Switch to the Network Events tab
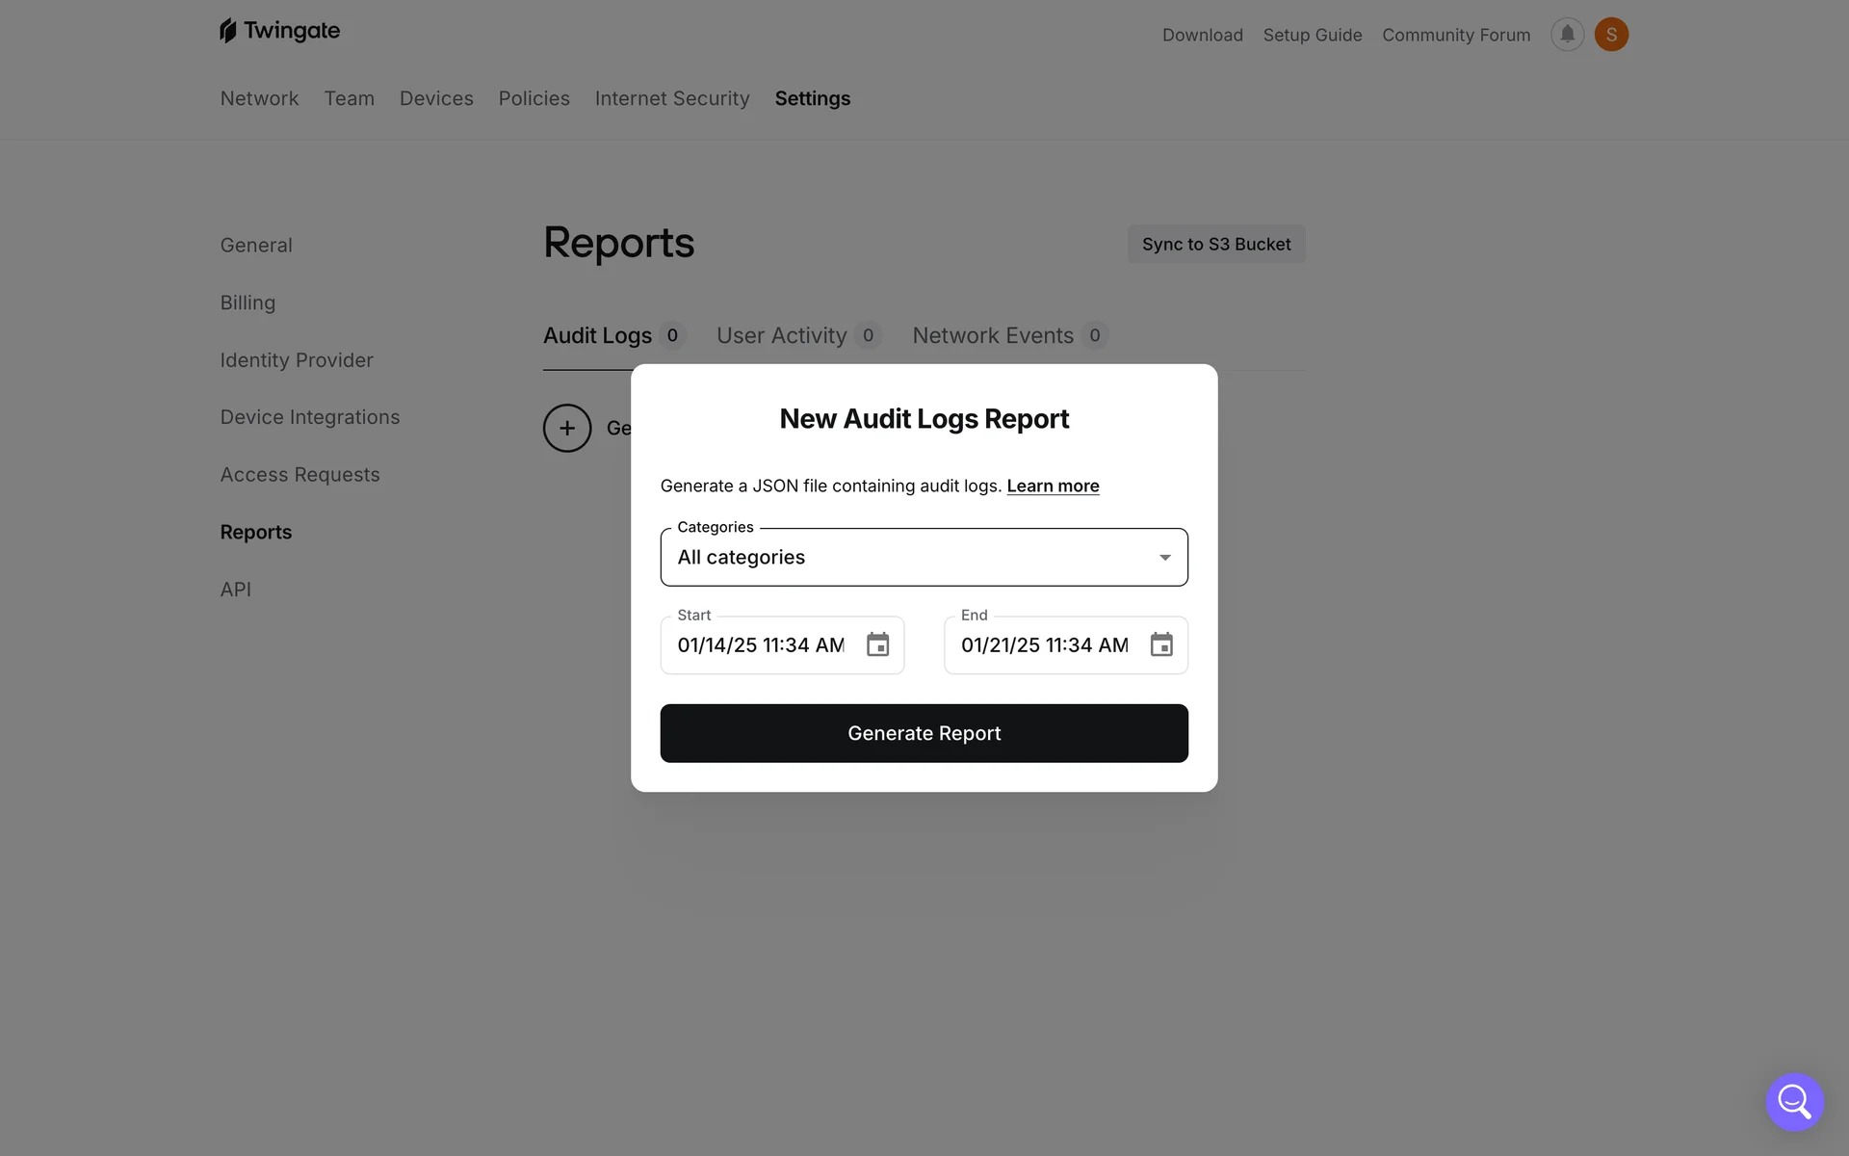 point(993,335)
